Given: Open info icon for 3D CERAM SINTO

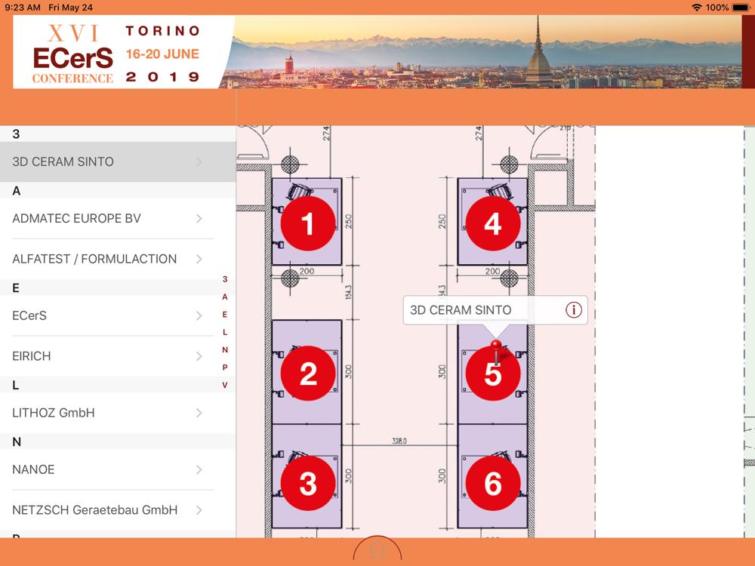Looking at the screenshot, I should (x=574, y=310).
